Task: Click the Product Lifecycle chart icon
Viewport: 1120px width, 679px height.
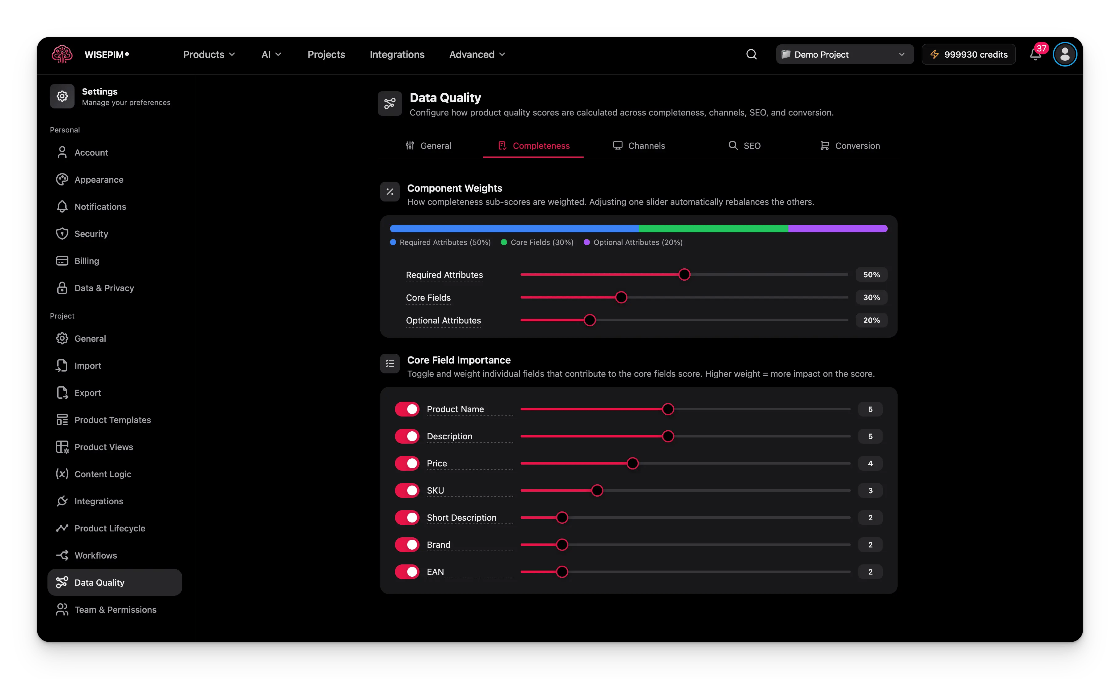Action: coord(62,528)
